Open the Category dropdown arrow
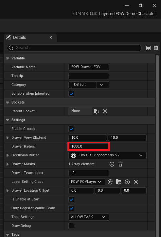 (x=102, y=85)
